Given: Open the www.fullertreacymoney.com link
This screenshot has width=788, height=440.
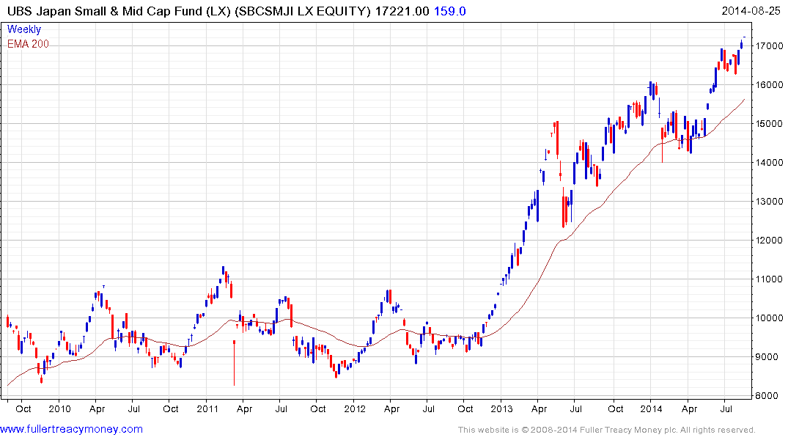Looking at the screenshot, I should tap(71, 429).
